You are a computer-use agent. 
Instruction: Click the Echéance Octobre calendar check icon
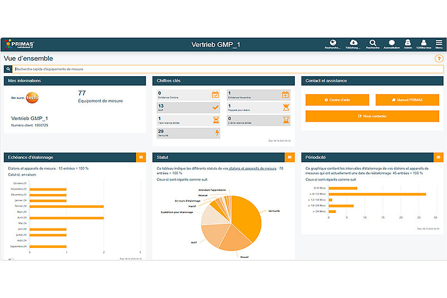215,95
